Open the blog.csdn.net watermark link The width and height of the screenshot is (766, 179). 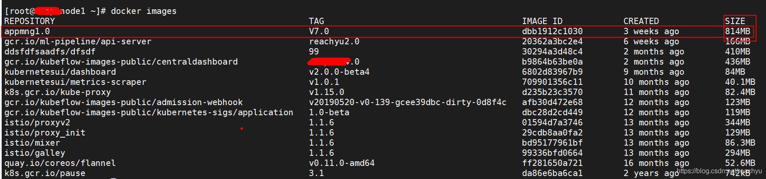(719, 171)
